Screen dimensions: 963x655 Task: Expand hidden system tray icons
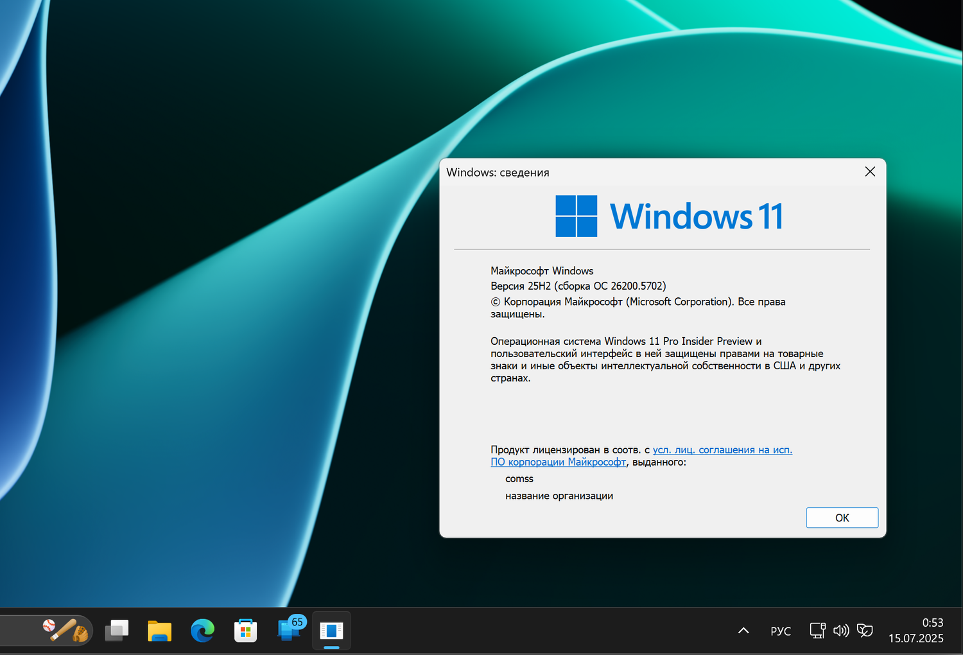(742, 631)
